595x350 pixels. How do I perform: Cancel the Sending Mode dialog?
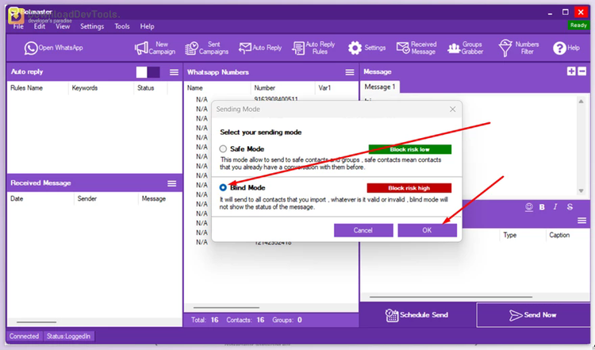tap(363, 230)
